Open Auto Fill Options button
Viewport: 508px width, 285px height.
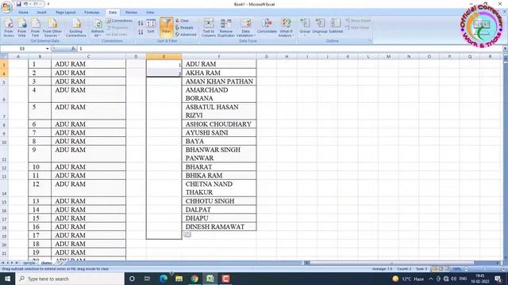187,234
